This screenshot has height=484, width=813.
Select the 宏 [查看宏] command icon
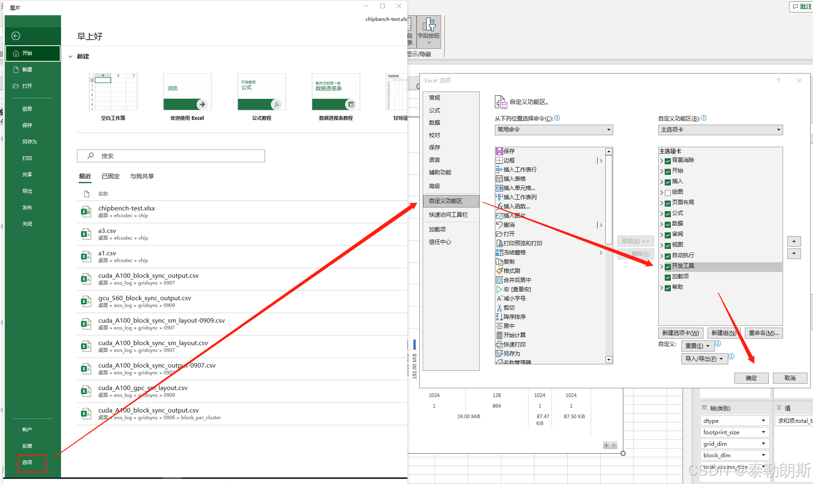pyautogui.click(x=499, y=289)
